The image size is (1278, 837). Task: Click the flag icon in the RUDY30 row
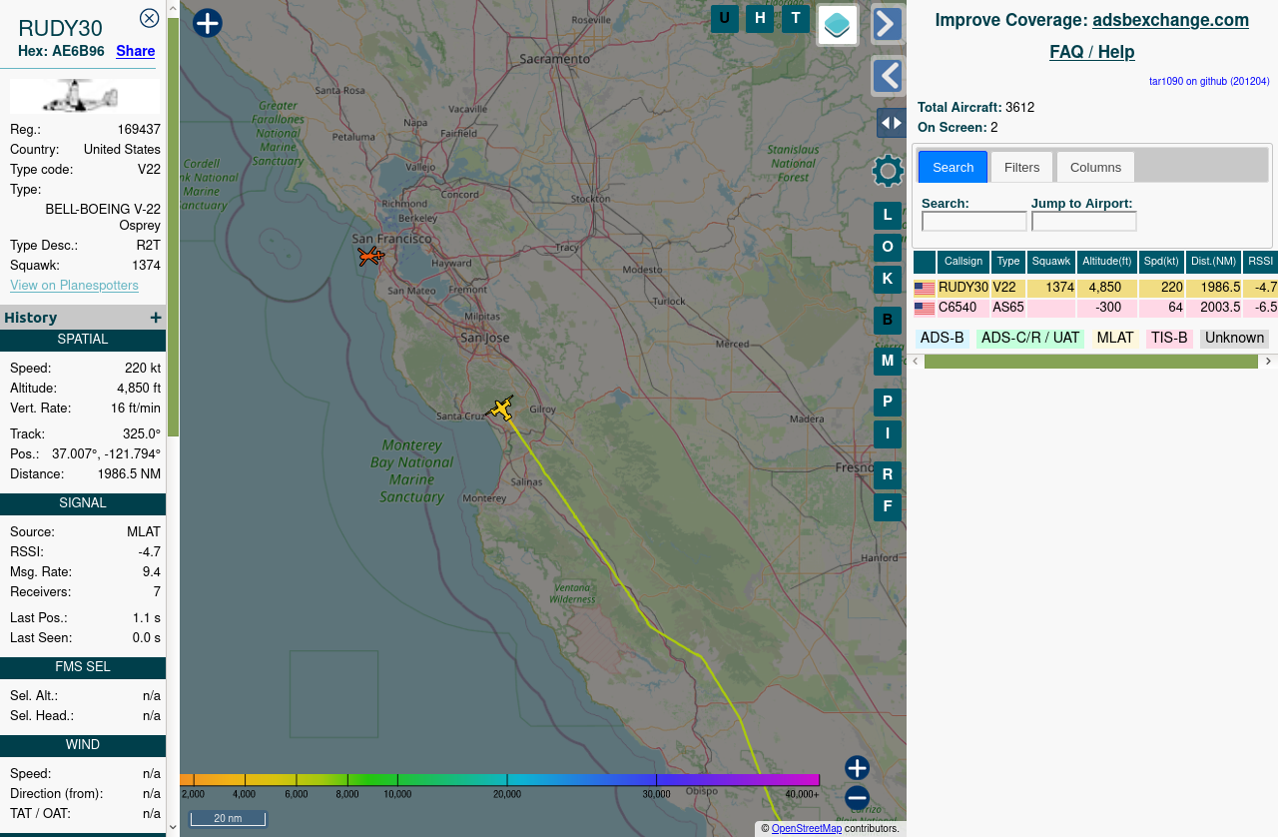(x=925, y=289)
